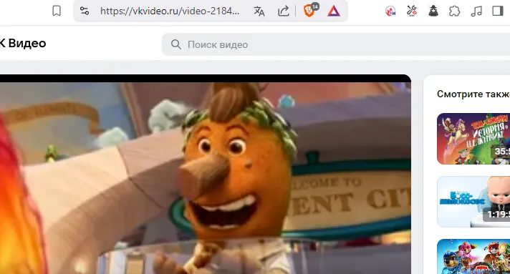Open site settings icon in address bar
Image resolution: width=510 pixels, height=274 pixels.
(x=85, y=11)
